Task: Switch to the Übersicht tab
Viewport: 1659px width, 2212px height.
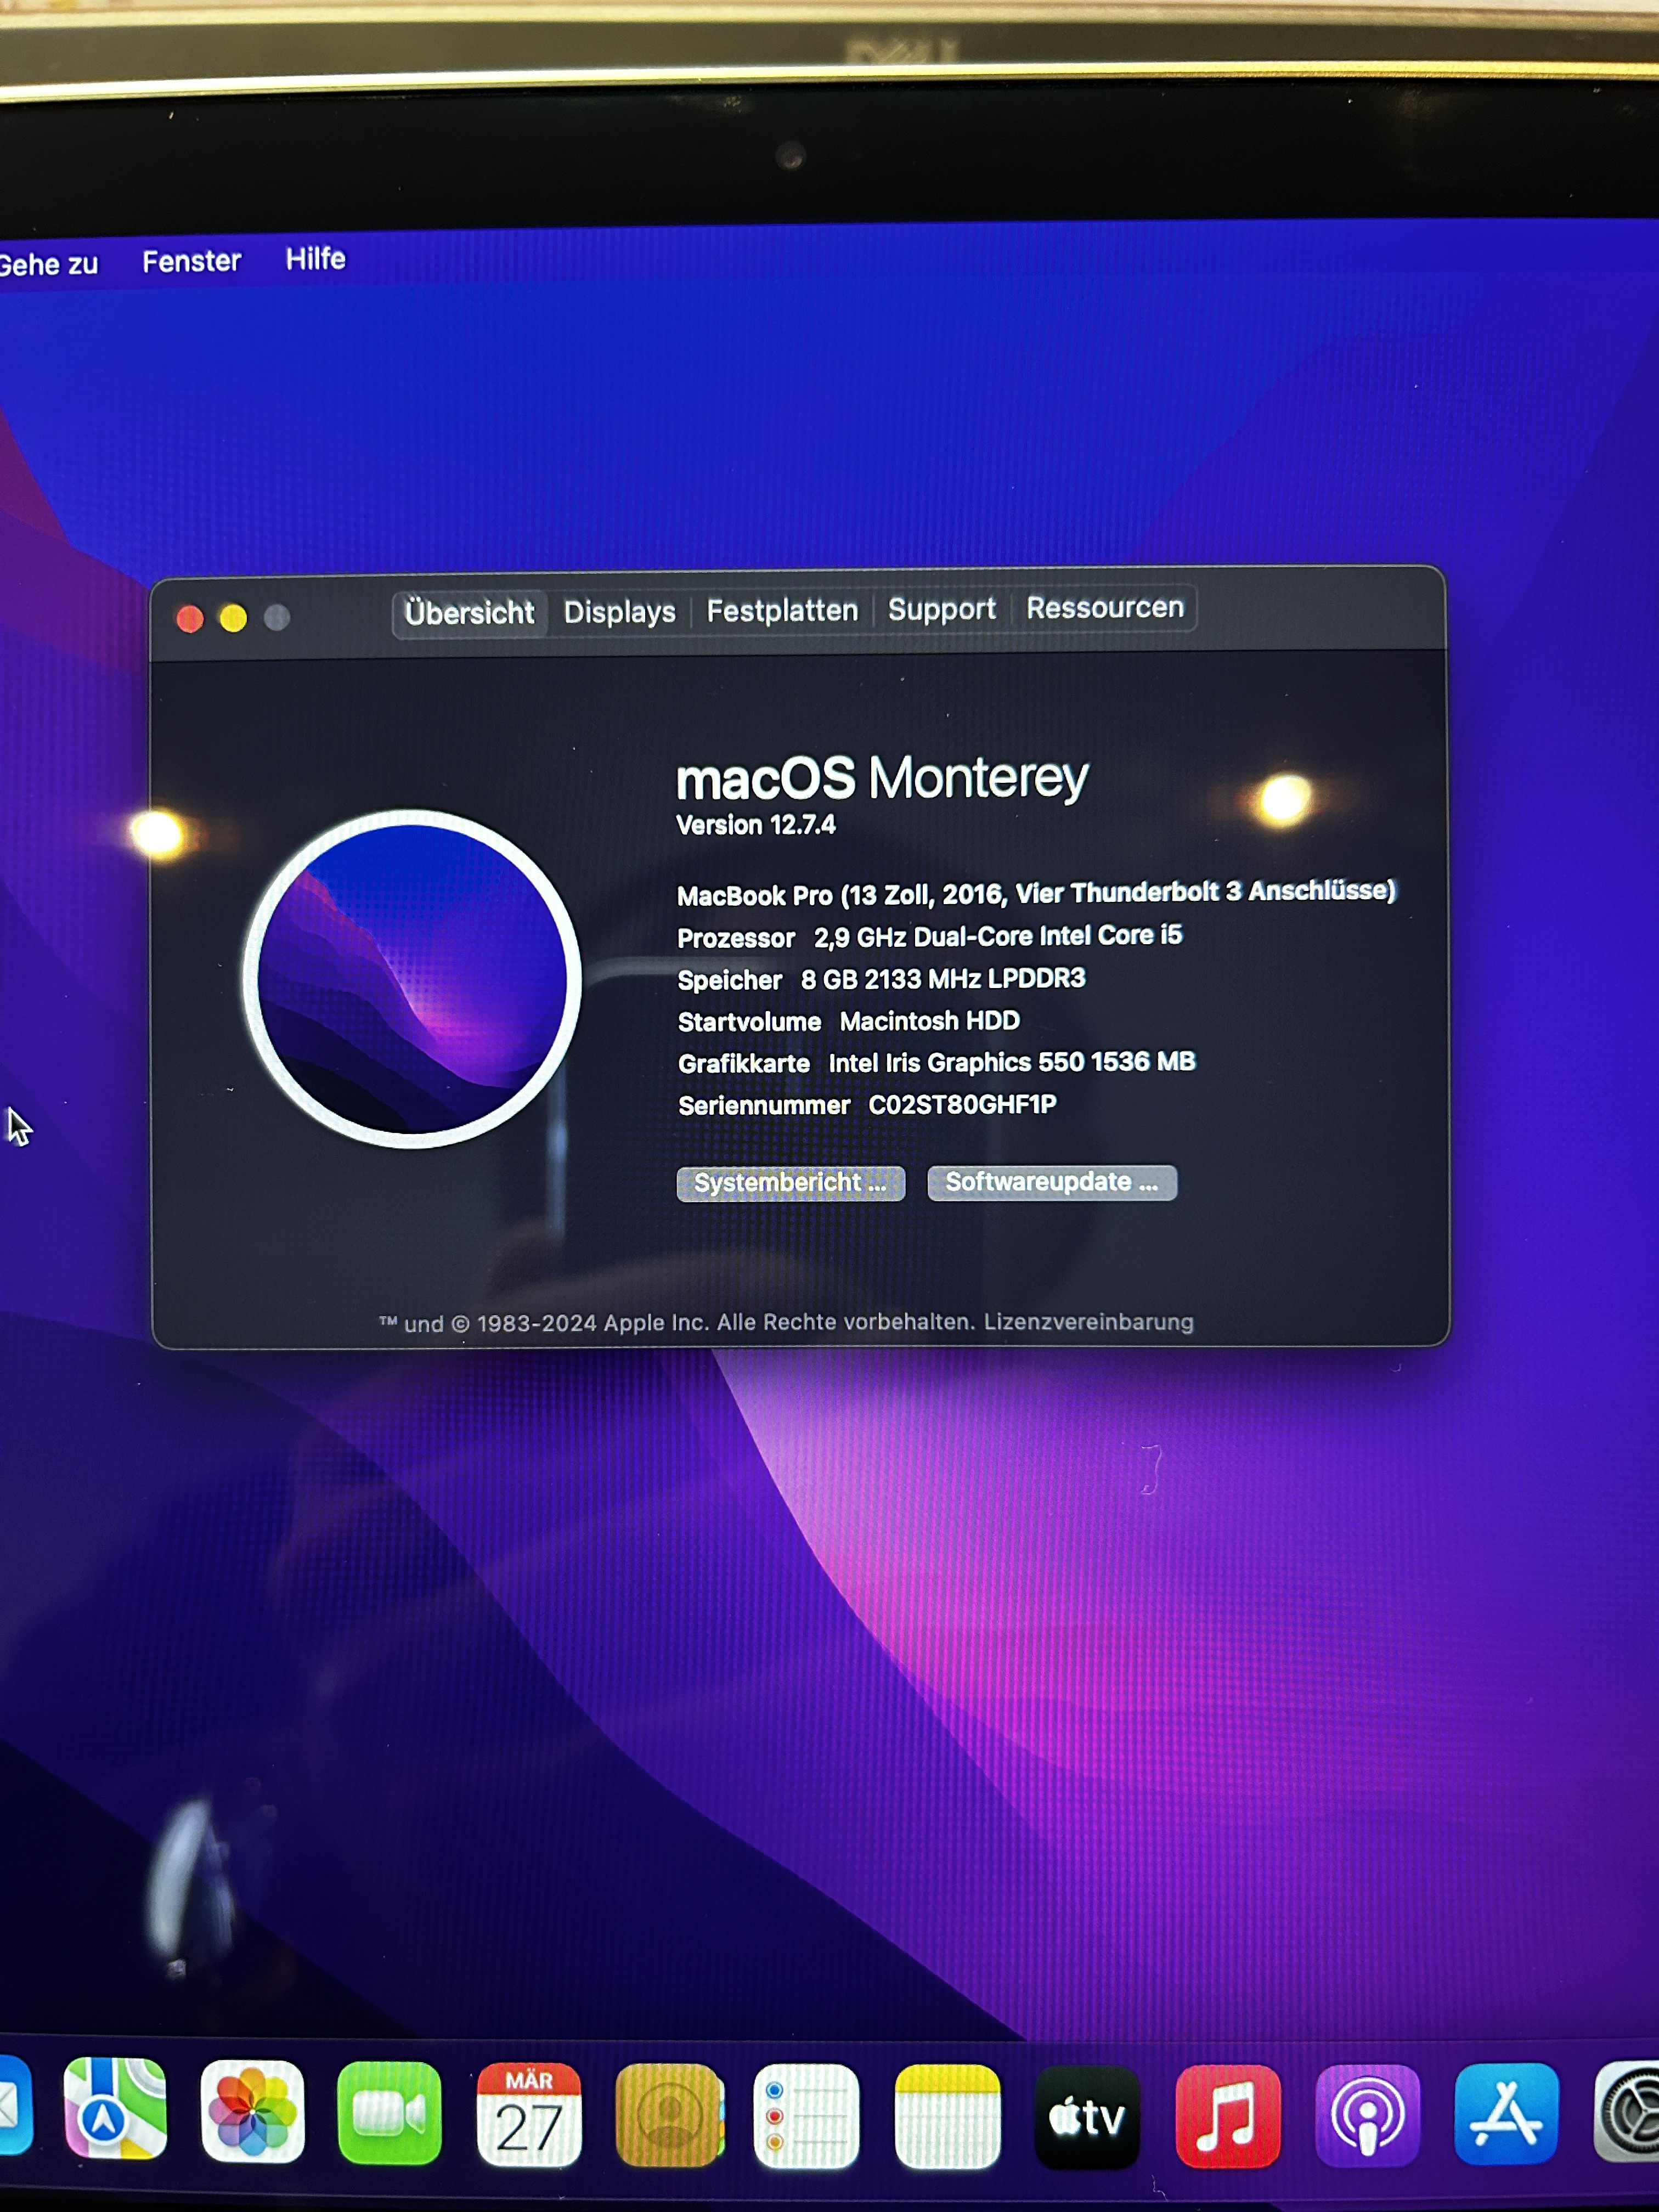Action: click(x=469, y=613)
